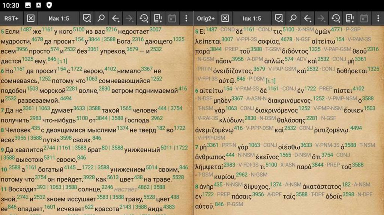Open navigation history in the RST+ pane

click(144, 18)
